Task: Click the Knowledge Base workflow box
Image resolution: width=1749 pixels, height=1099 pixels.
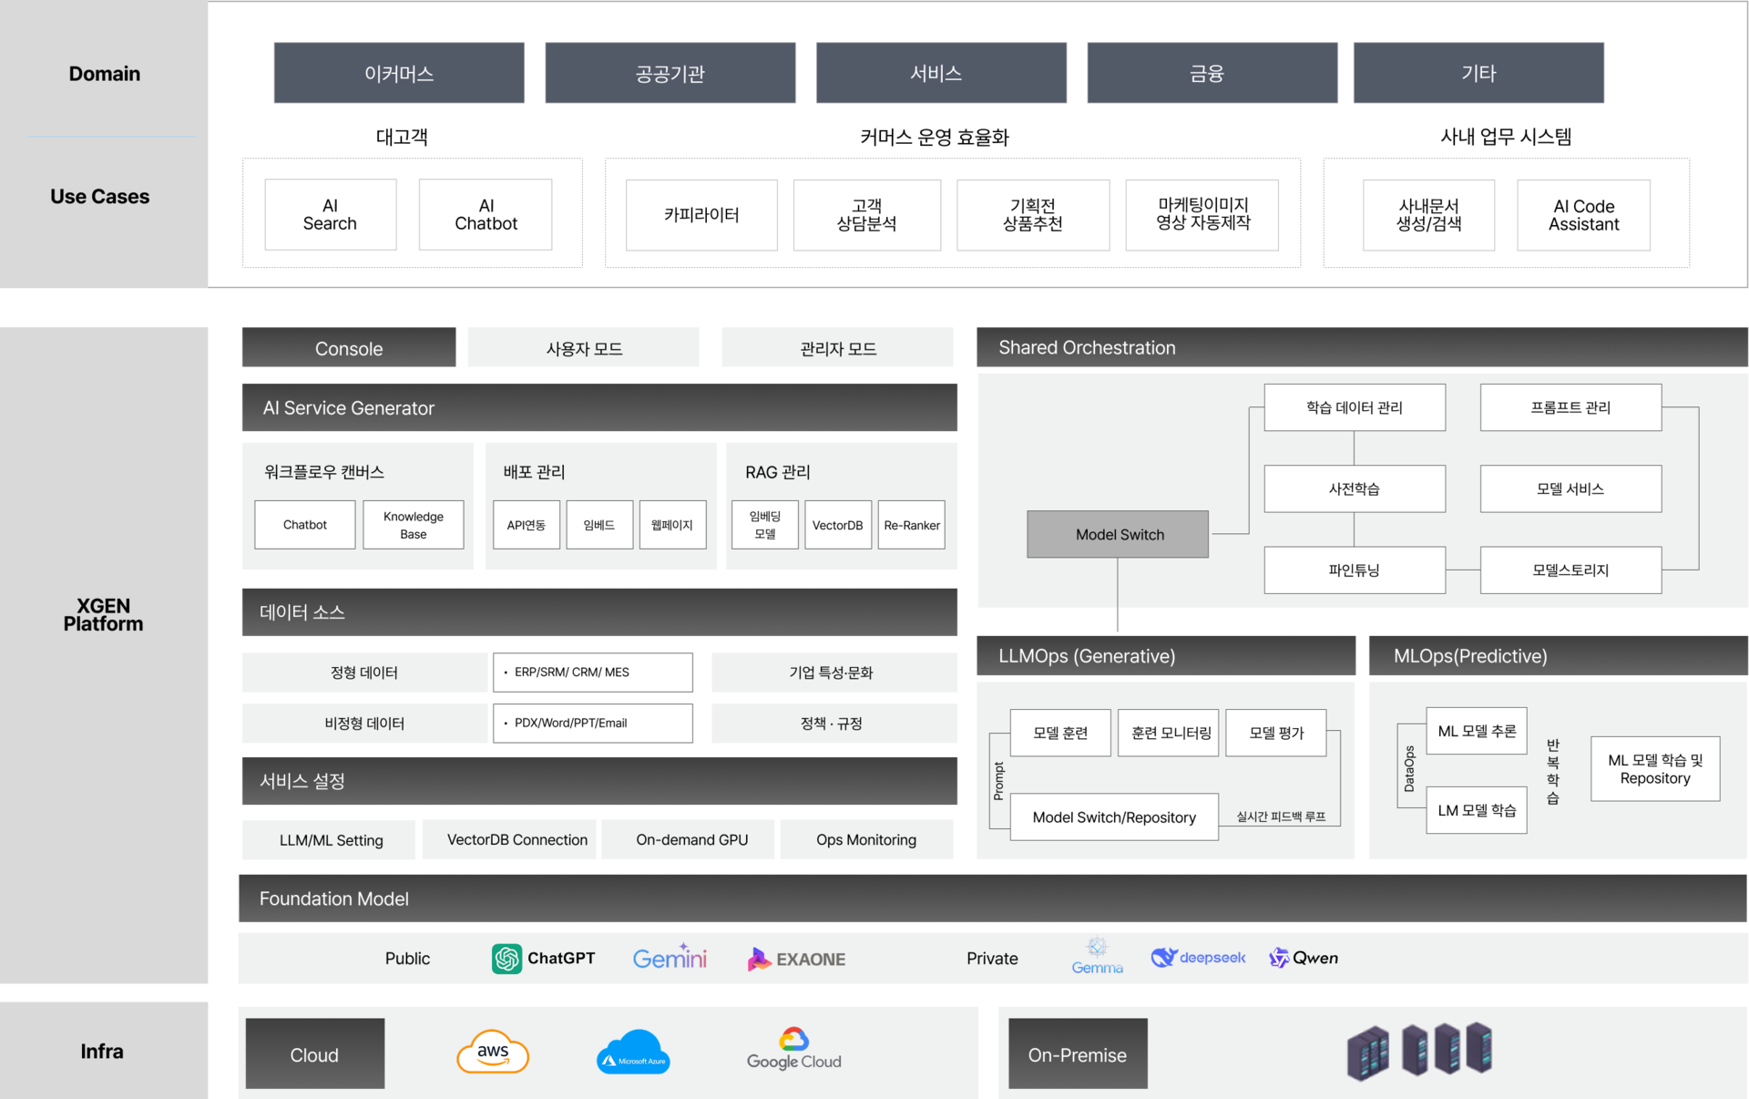Action: click(x=413, y=525)
